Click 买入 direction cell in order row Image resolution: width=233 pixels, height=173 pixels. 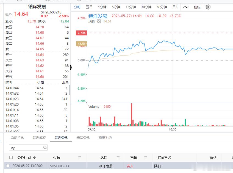[x=130, y=166]
